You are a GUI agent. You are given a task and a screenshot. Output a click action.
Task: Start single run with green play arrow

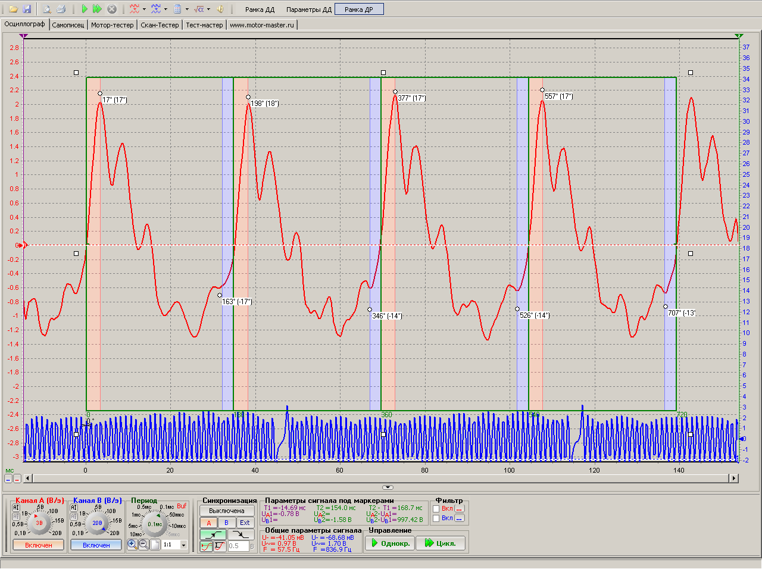(85, 9)
